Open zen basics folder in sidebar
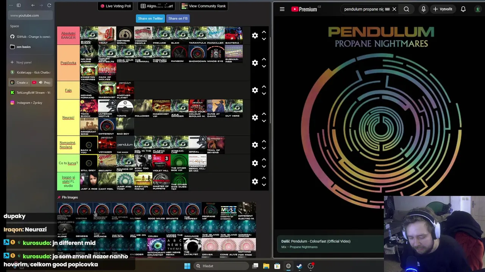 pyautogui.click(x=30, y=47)
